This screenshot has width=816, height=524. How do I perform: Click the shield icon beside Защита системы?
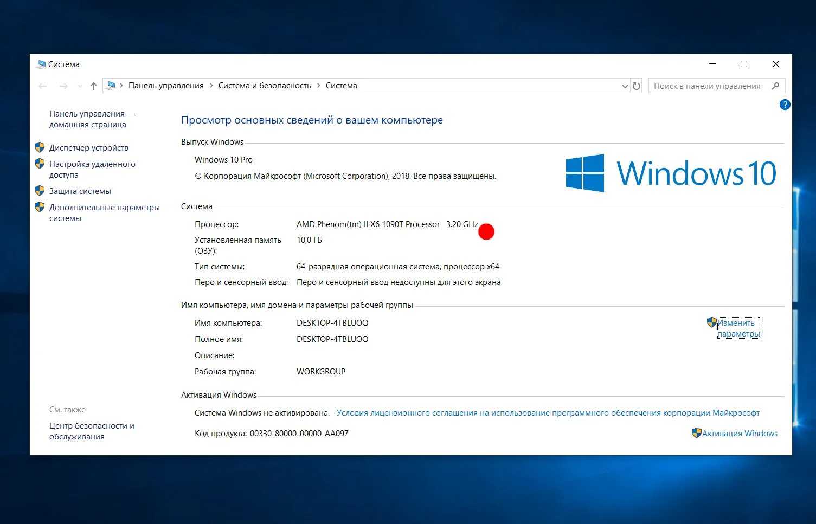pyautogui.click(x=40, y=190)
